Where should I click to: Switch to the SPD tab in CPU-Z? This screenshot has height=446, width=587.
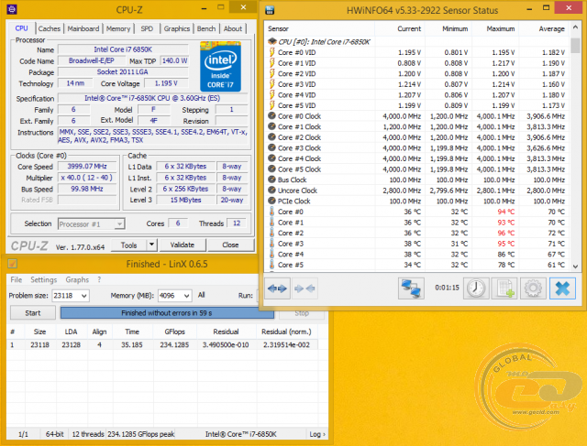147,28
